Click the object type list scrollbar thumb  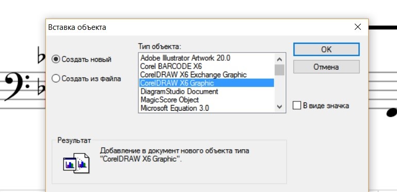click(x=279, y=70)
